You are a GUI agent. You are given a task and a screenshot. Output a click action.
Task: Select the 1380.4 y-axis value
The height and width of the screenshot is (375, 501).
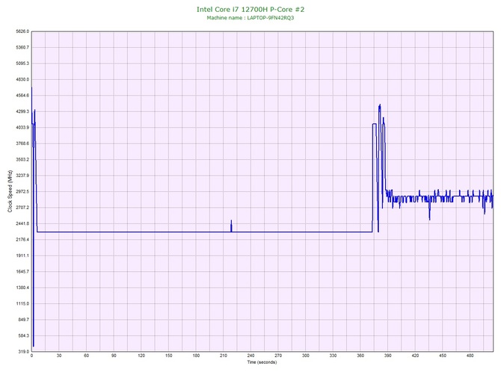[x=22, y=288]
